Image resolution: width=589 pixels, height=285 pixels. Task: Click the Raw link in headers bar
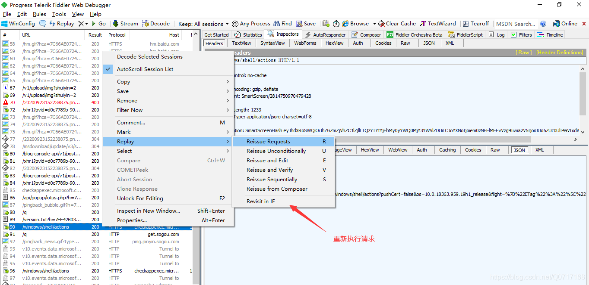click(x=524, y=53)
